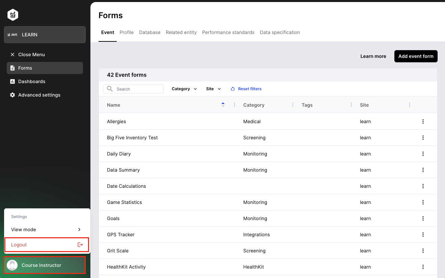Click the Course Instructor avatar icon
This screenshot has width=445, height=278.
coord(12,265)
